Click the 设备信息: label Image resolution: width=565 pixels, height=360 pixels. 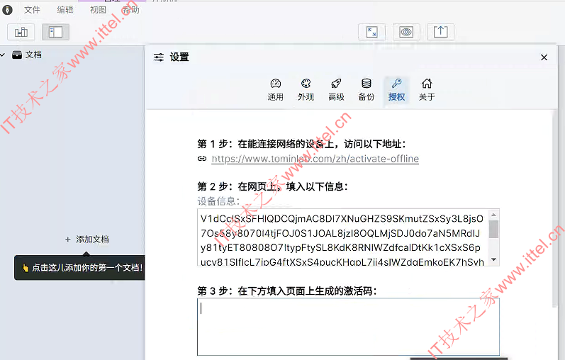(x=218, y=201)
